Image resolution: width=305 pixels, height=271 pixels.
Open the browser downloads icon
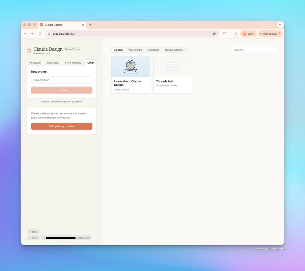236,33
